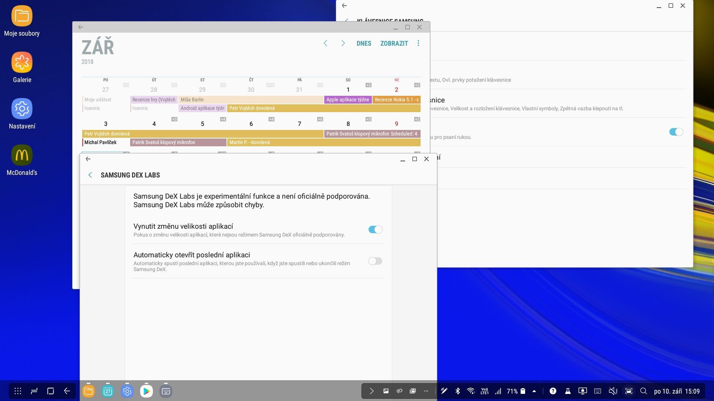Go to the next month in calendar
This screenshot has width=714, height=401.
343,43
